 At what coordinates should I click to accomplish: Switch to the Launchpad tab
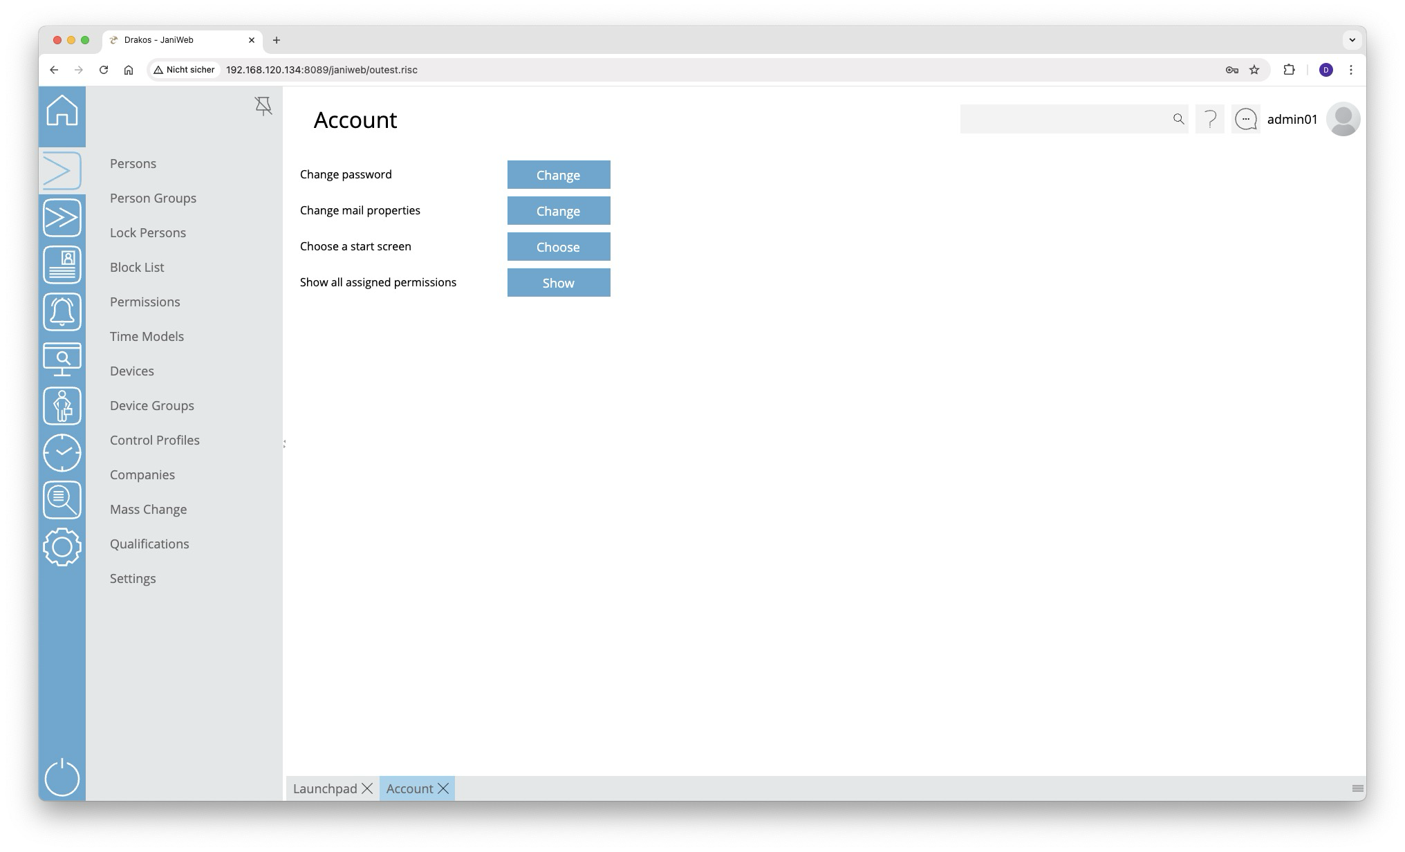[325, 788]
